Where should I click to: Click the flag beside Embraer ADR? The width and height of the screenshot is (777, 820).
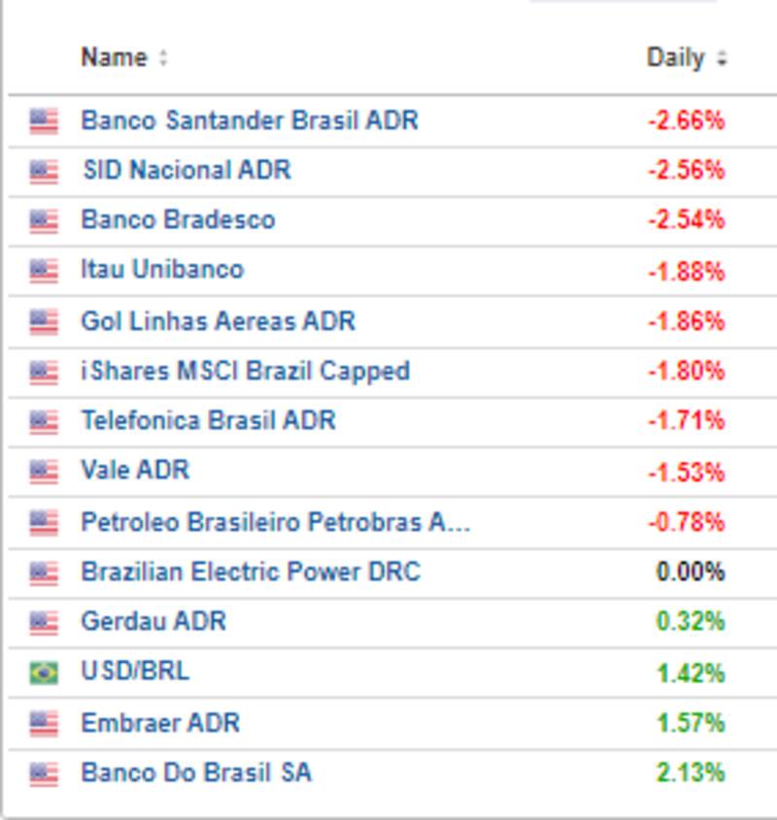click(44, 723)
